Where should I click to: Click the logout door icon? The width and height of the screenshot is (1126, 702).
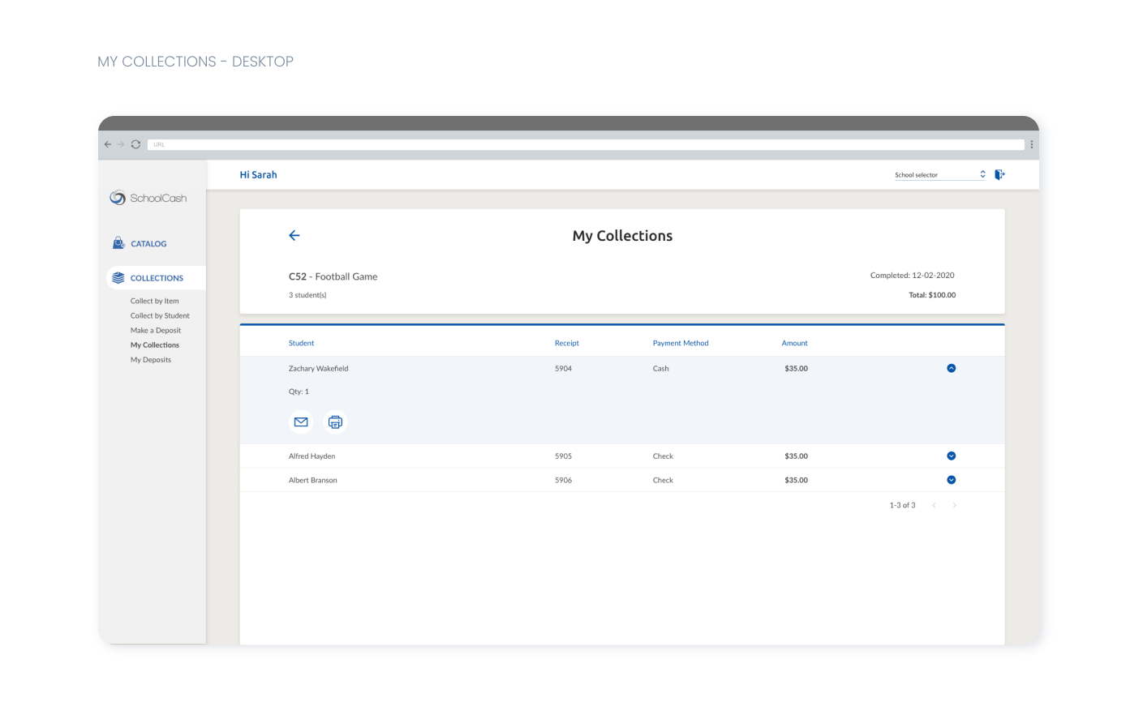pos(1000,174)
